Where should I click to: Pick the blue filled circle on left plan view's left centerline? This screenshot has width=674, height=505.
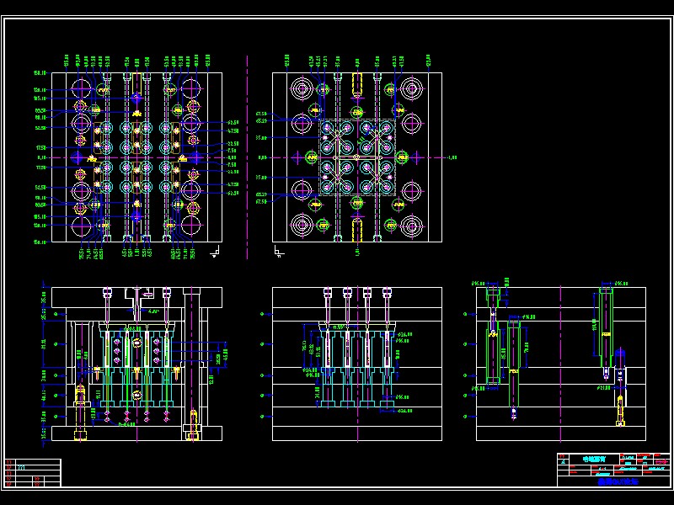(x=78, y=157)
